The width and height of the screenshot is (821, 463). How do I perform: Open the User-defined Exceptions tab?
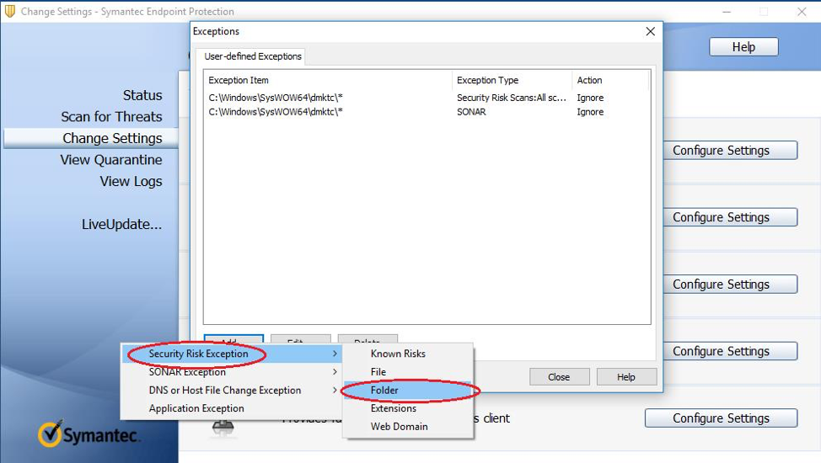252,56
